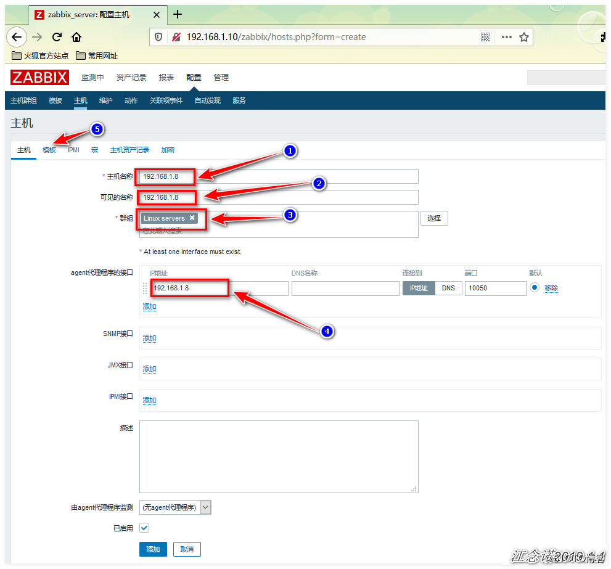Go to the browser home page icon
Viewport: 611px width, 569px height.
click(x=76, y=37)
